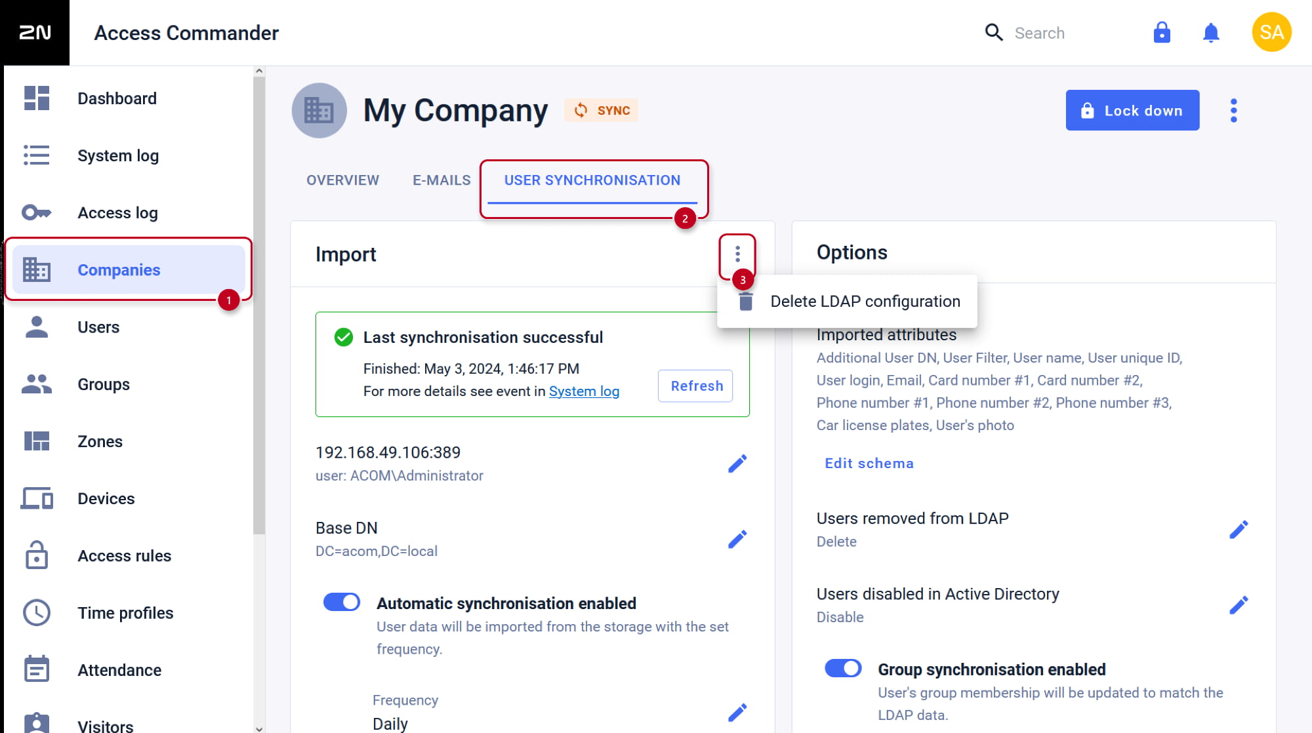Viewport: 1312px width, 733px height.
Task: Toggle Automatic synchronisation enabled switch
Action: [x=342, y=602]
